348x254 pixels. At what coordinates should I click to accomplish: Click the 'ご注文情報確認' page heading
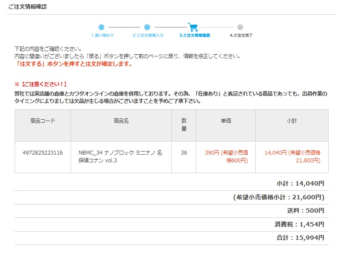click(x=28, y=7)
